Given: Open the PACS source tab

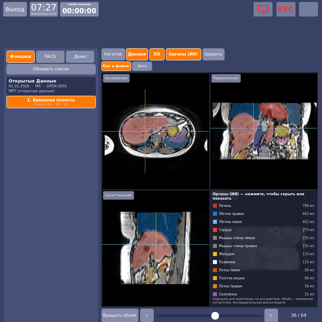Looking at the screenshot, I should pyautogui.click(x=50, y=56).
